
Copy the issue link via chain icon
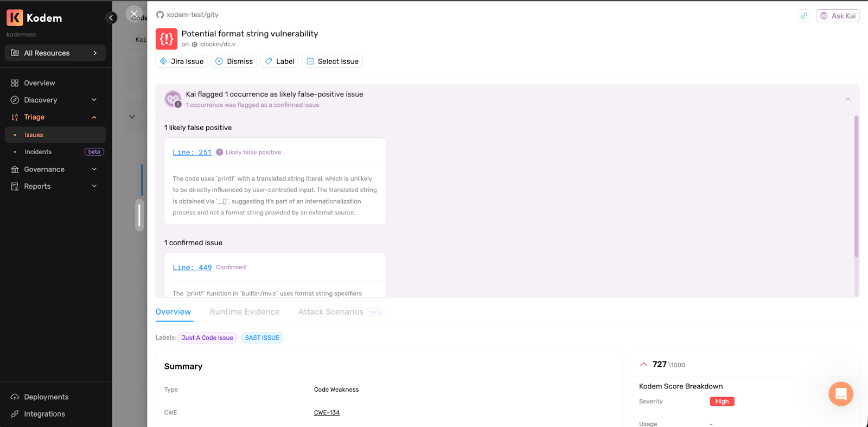click(804, 16)
